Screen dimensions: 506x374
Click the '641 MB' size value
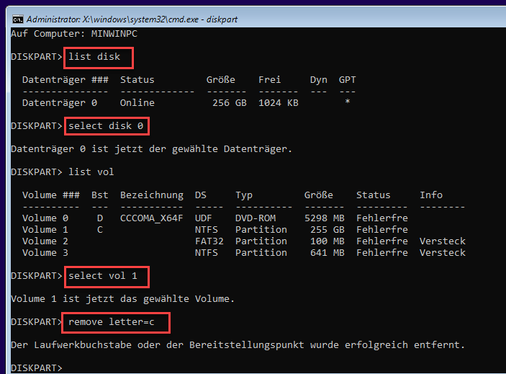(327, 253)
